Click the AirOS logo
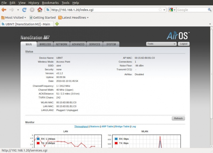 point(178,36)
